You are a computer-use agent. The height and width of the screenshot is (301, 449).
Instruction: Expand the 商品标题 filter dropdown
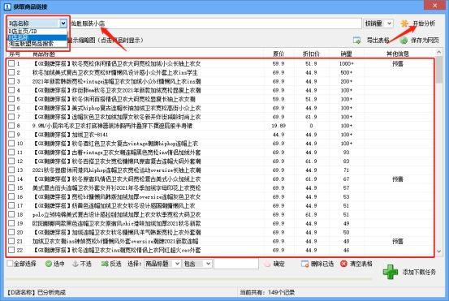click(x=162, y=264)
